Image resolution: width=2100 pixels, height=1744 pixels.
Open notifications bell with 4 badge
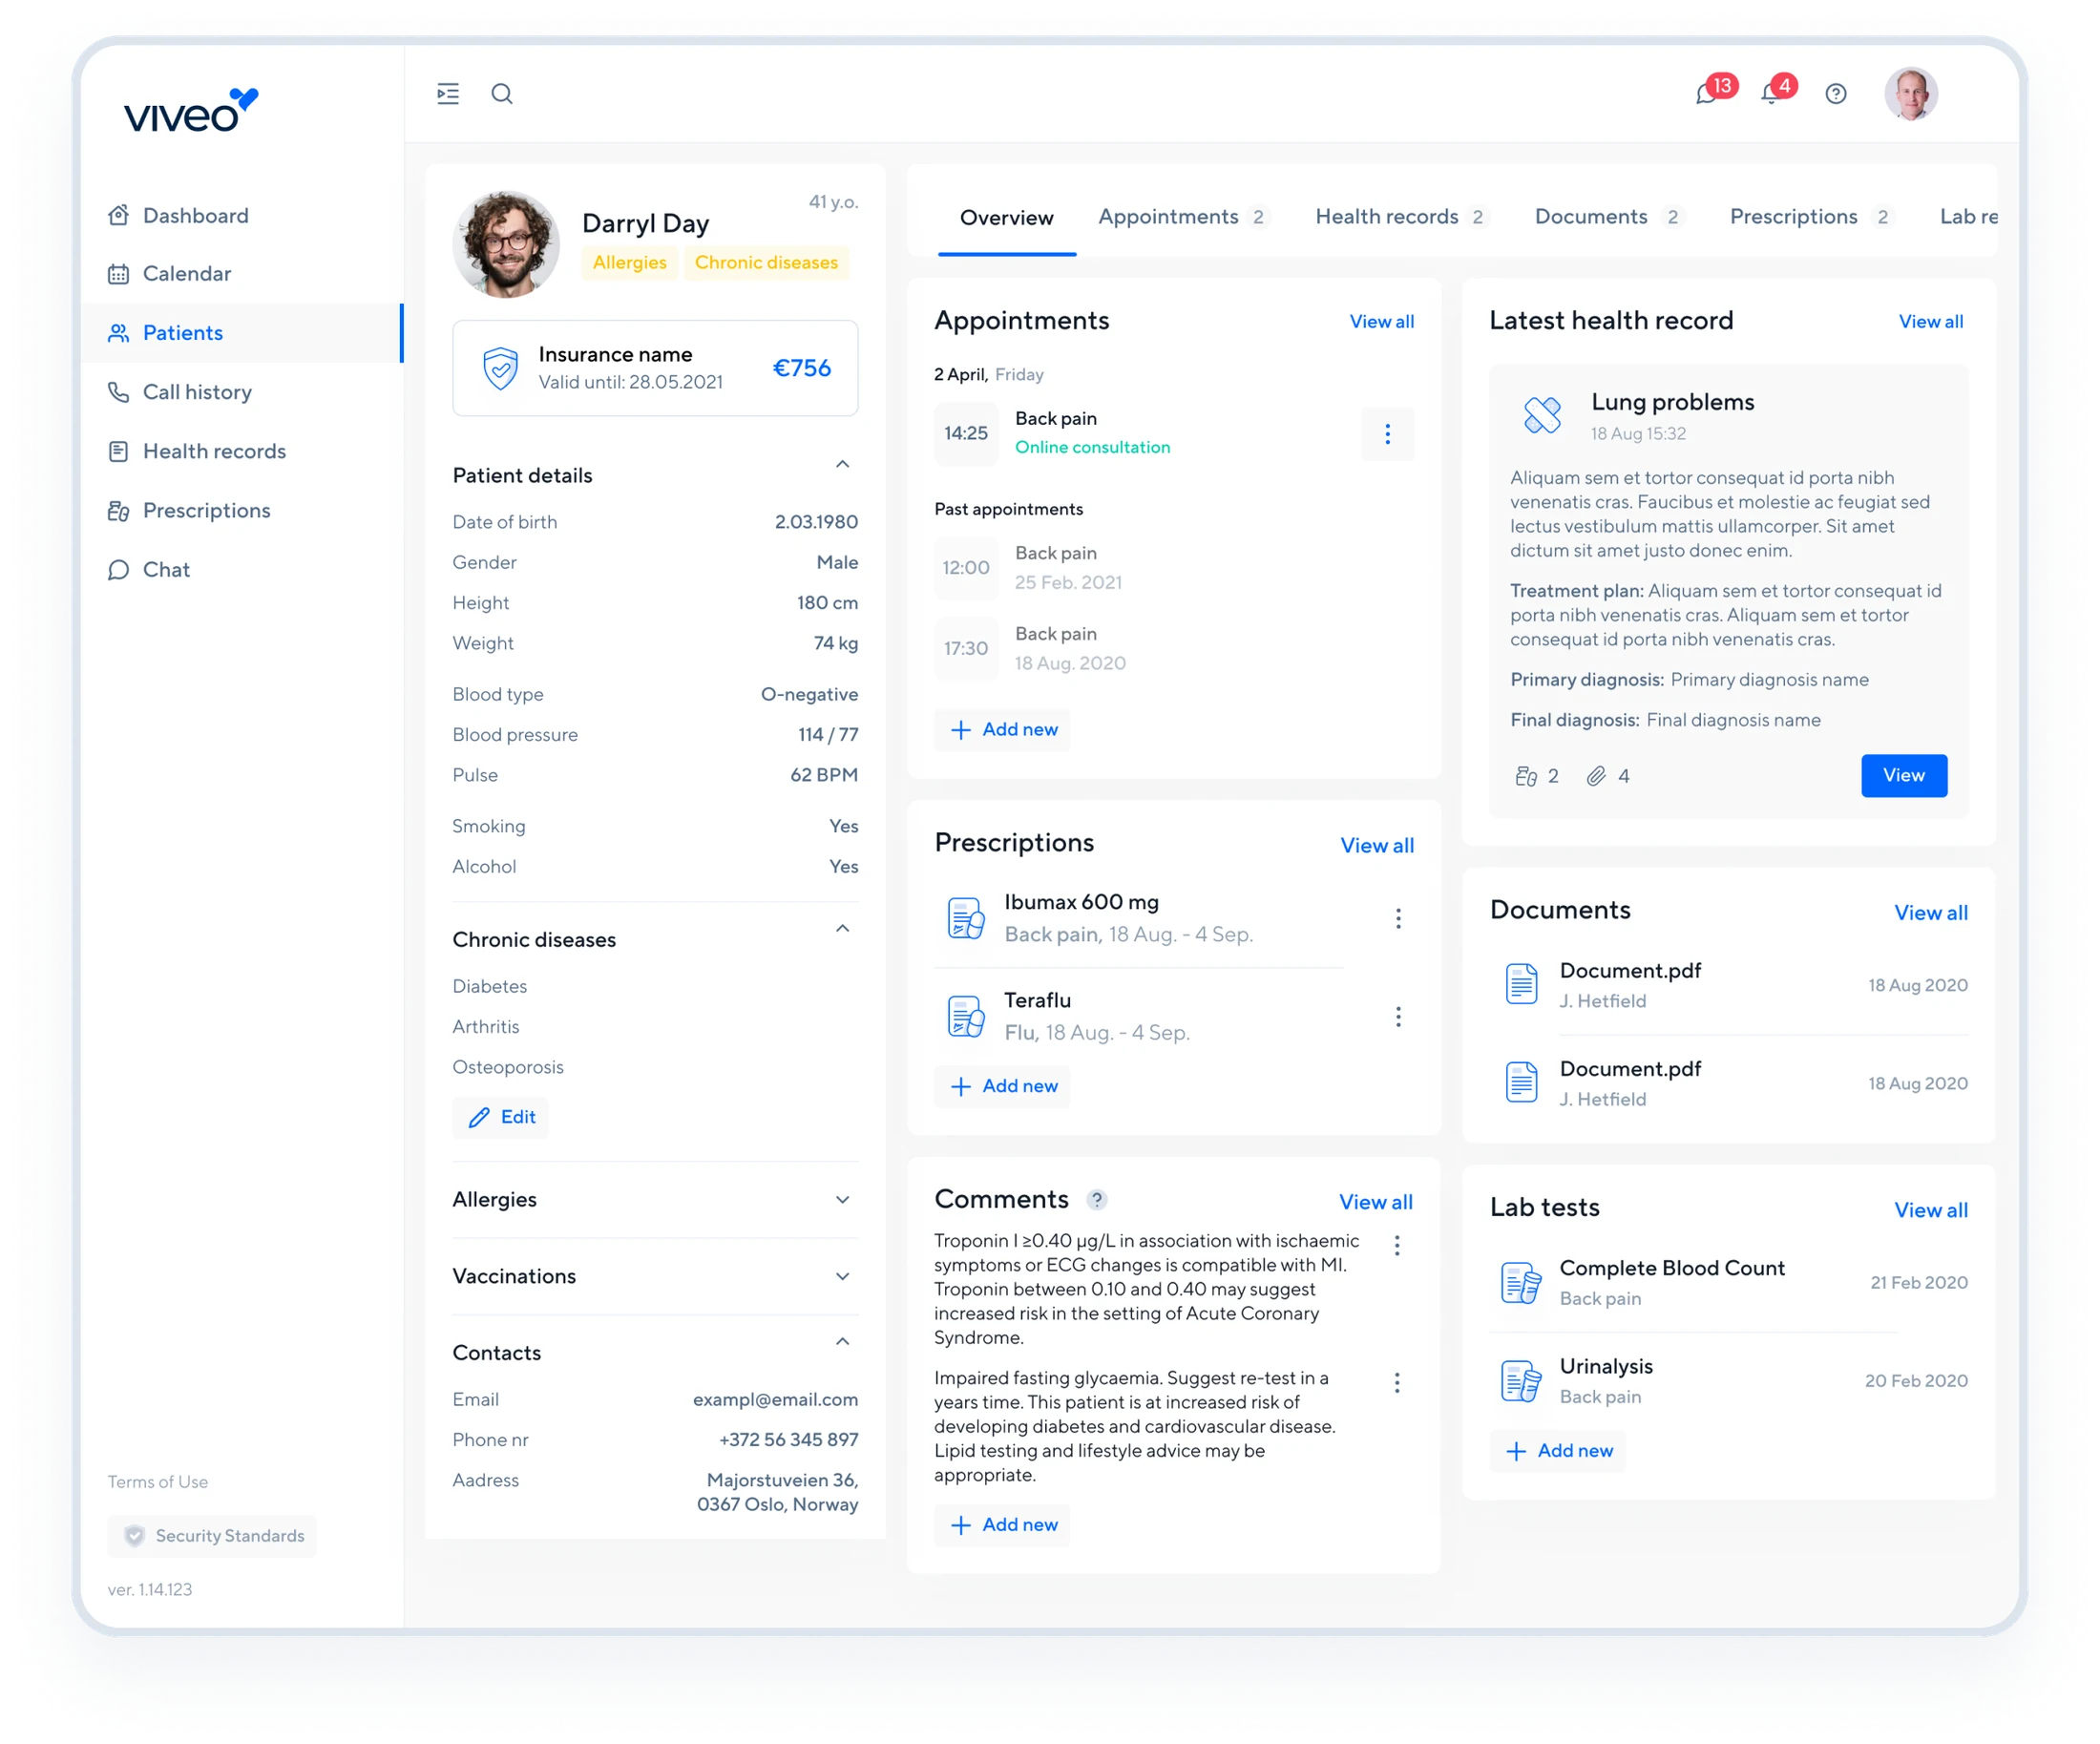click(1778, 91)
